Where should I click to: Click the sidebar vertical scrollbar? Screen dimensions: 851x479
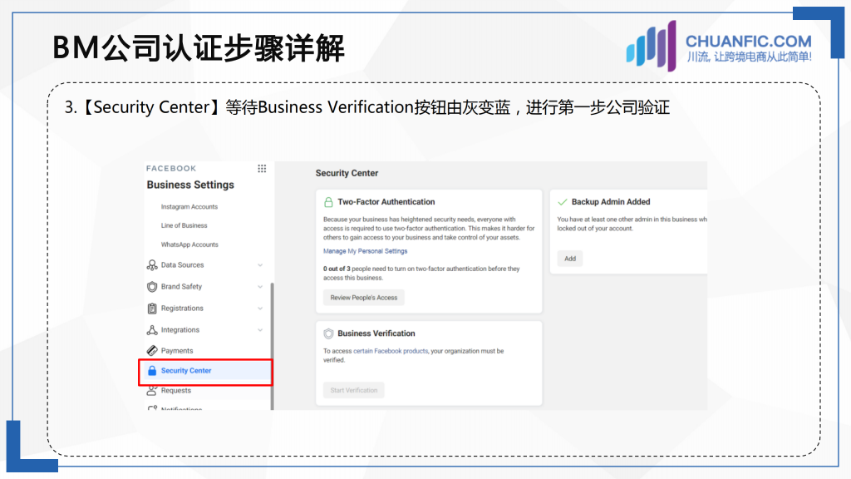(x=272, y=346)
